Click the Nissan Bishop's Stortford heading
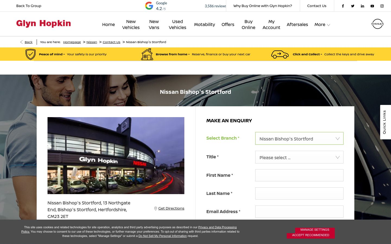This screenshot has height=244, width=391. tap(195, 92)
